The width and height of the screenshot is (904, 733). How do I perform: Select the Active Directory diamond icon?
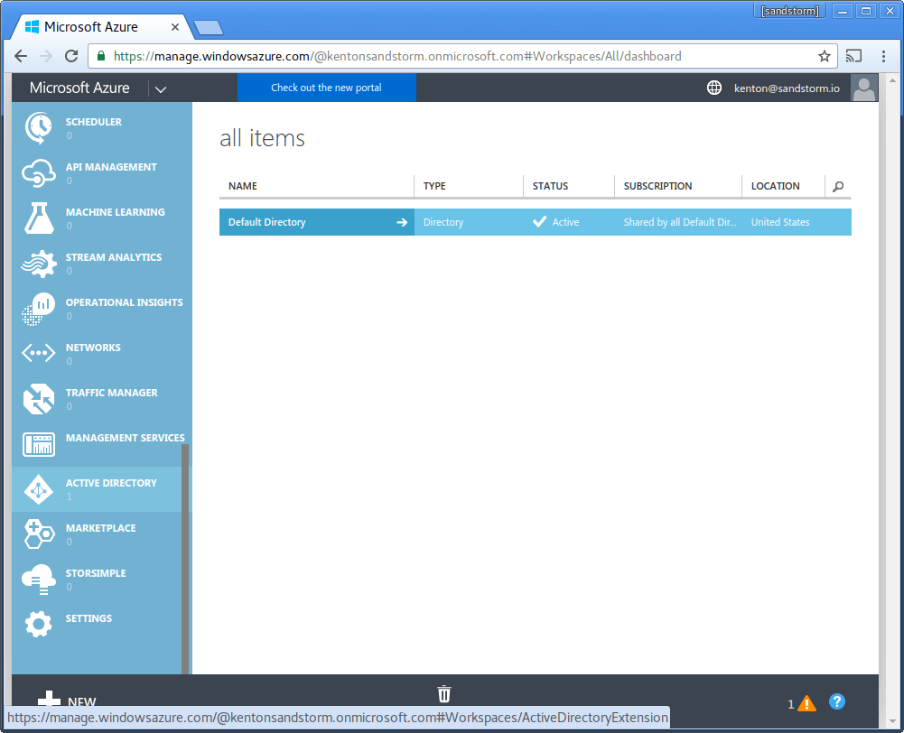pos(39,489)
